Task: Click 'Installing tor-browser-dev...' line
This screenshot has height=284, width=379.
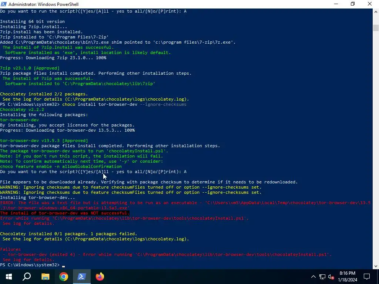Action: (x=37, y=197)
